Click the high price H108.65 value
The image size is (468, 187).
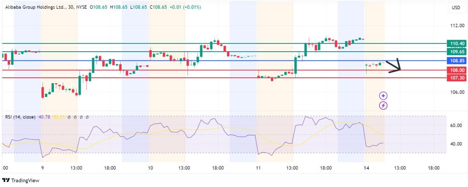tap(119, 7)
